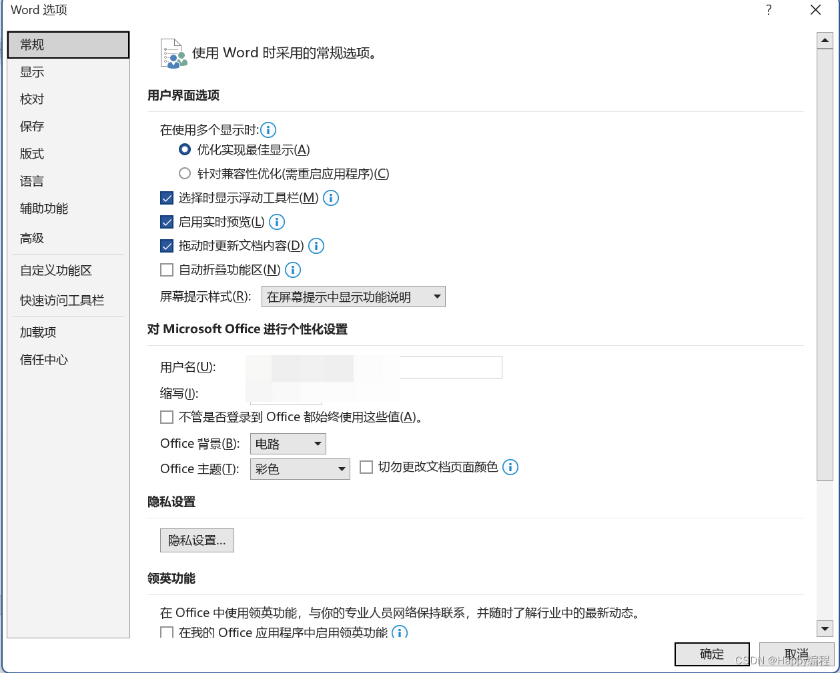The width and height of the screenshot is (840, 673).
Task: Open the 校对 category
Action: (x=68, y=99)
